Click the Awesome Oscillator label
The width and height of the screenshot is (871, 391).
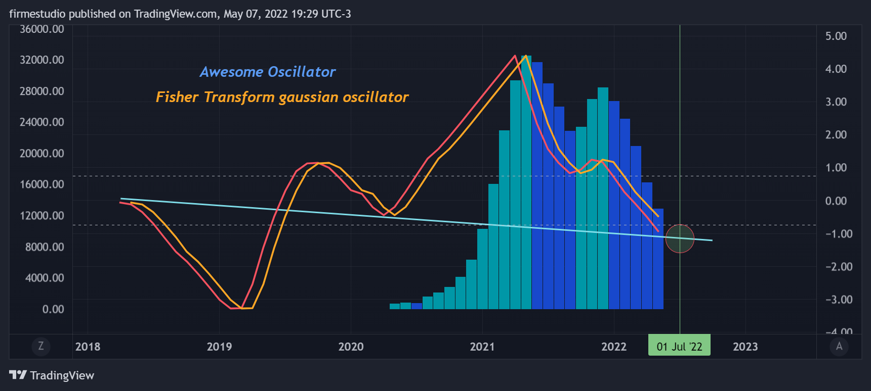click(x=268, y=72)
